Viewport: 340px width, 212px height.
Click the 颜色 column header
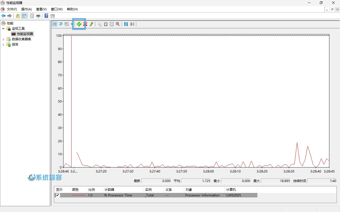79,190
